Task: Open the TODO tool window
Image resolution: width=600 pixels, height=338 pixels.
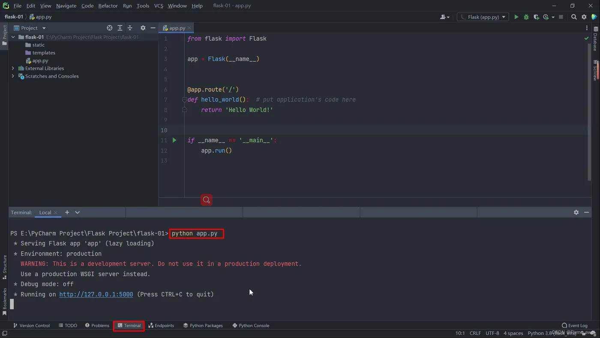Action: tap(68, 326)
